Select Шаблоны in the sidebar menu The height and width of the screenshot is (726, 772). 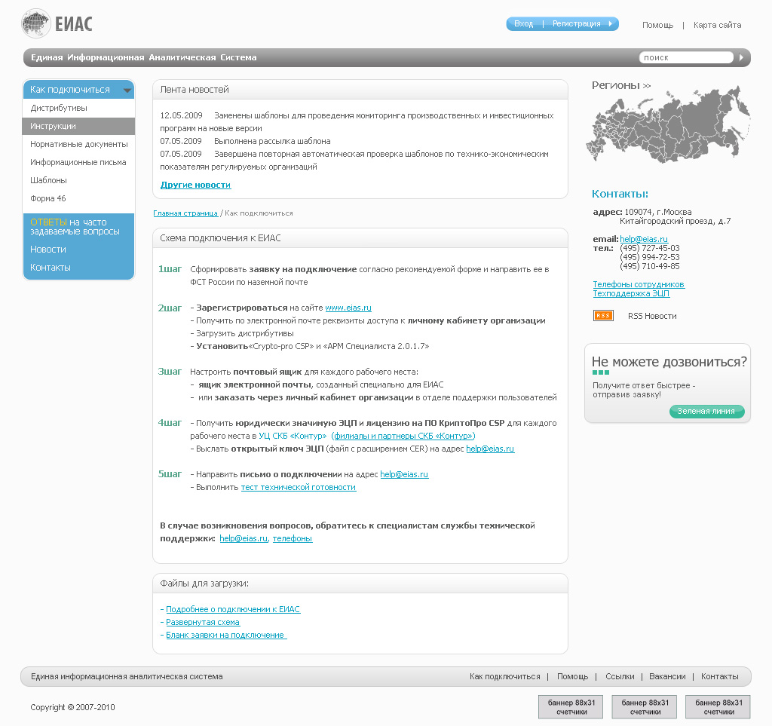[78, 181]
